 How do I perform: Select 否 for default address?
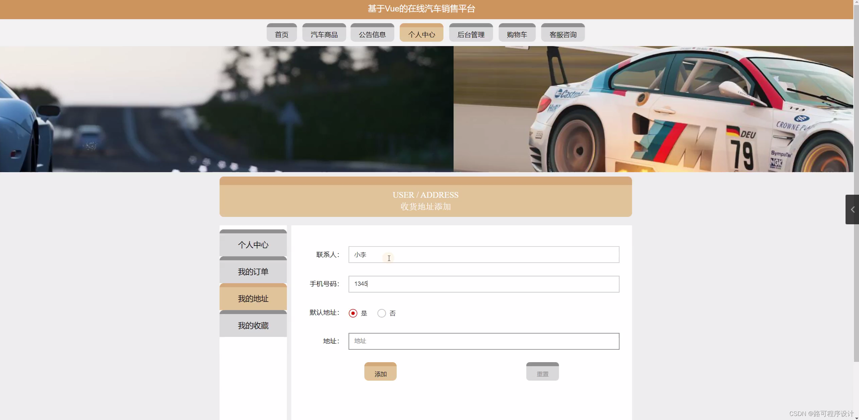[x=382, y=313]
